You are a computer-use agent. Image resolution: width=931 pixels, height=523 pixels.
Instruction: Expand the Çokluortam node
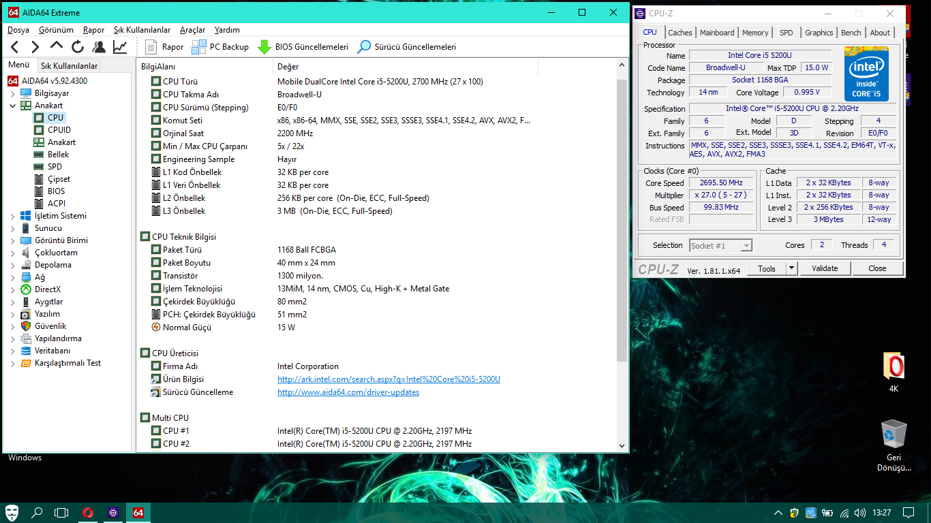click(x=12, y=253)
